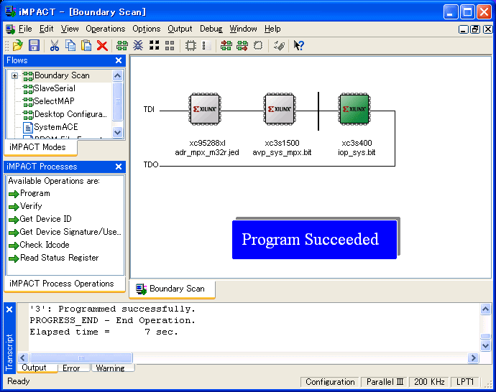Click the Read Status Register operation
Image resolution: width=496 pixels, height=392 pixels.
[59, 258]
